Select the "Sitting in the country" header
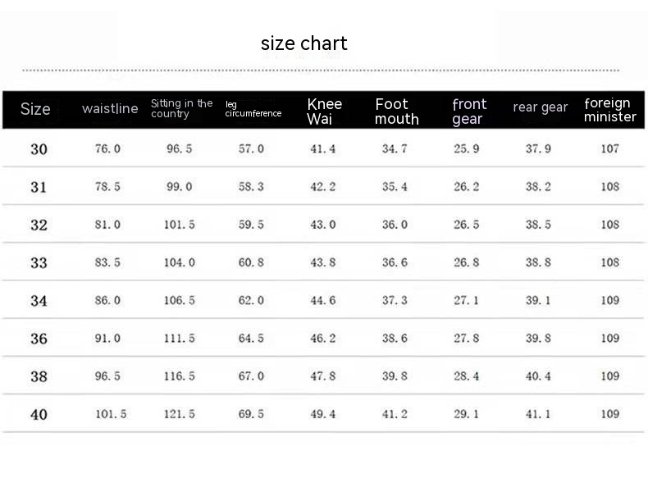The image size is (648, 478). [181, 108]
